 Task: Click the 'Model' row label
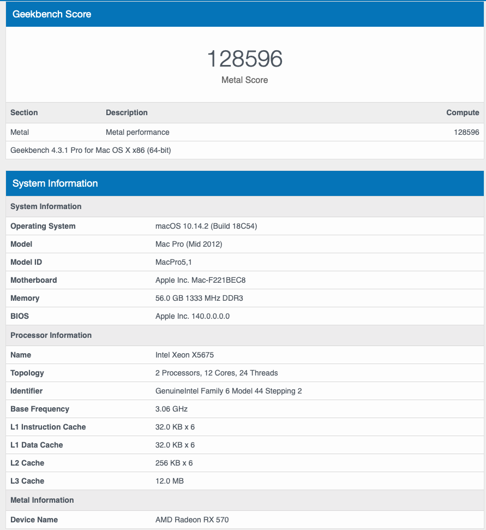click(x=21, y=244)
